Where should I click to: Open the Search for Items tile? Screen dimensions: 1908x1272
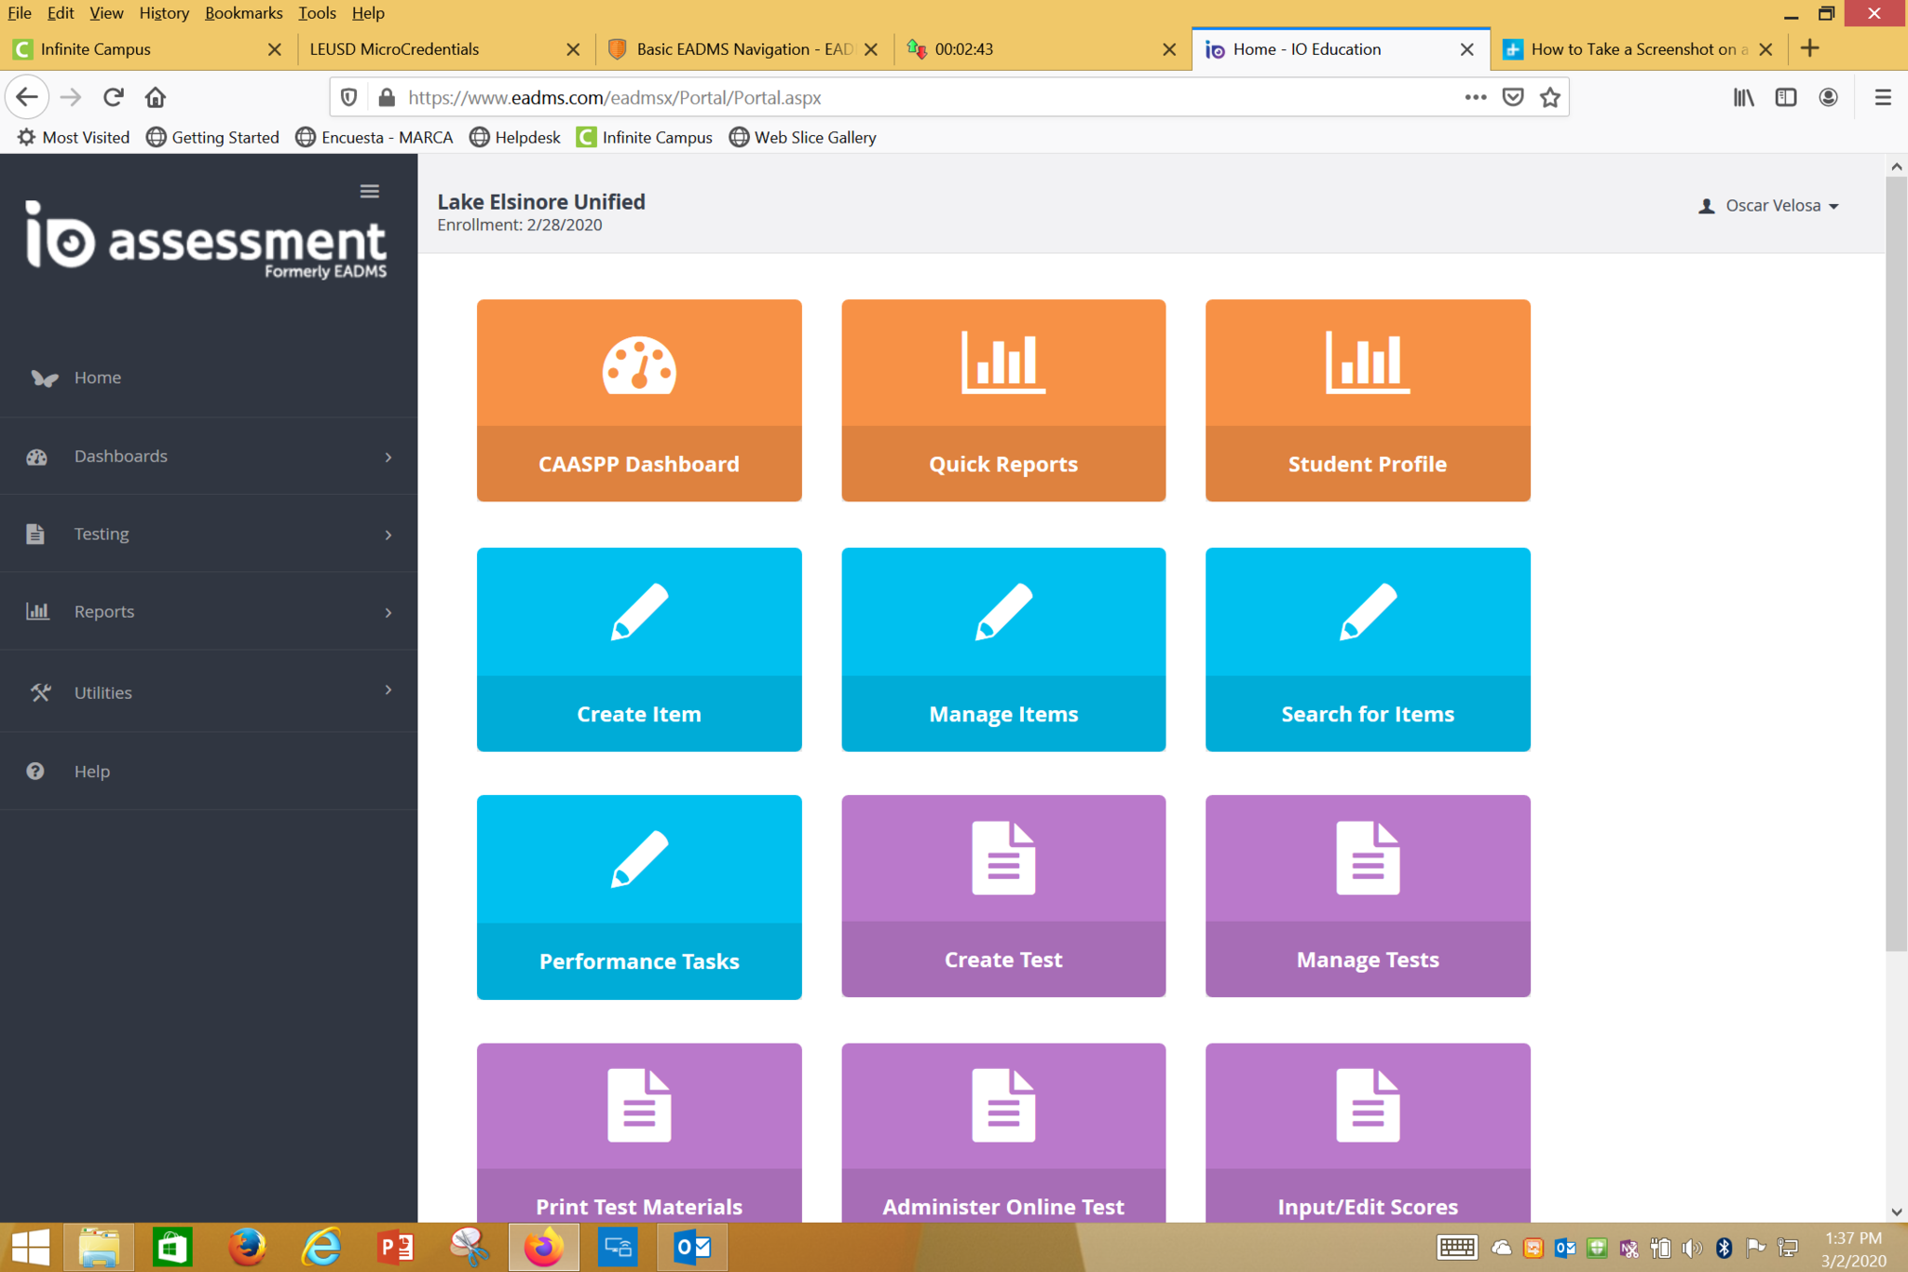tap(1367, 649)
